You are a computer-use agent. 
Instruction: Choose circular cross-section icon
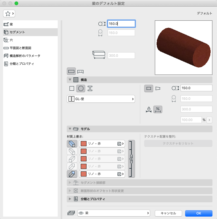[x=81, y=88]
